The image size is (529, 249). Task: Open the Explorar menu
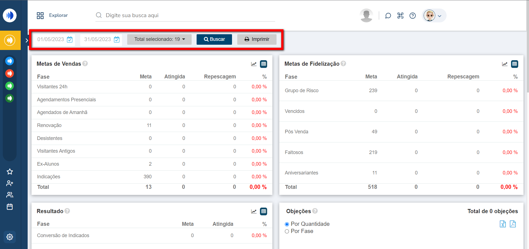[x=52, y=15]
